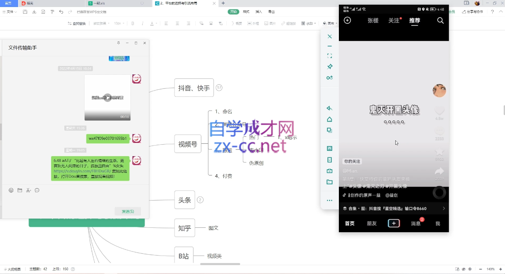Switch to Douyin 推荐 tab
The image size is (505, 274).
(x=415, y=21)
